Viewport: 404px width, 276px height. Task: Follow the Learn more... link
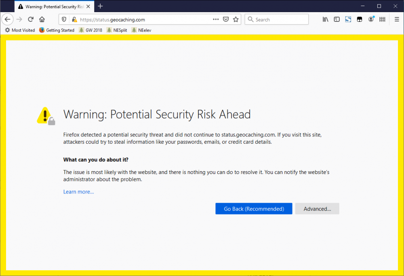click(x=79, y=192)
